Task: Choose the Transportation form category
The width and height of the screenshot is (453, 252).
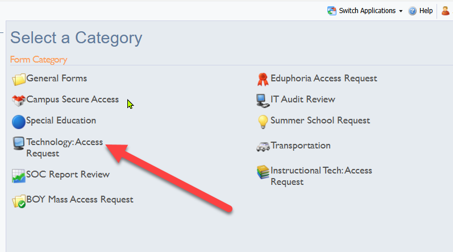Action: (300, 146)
